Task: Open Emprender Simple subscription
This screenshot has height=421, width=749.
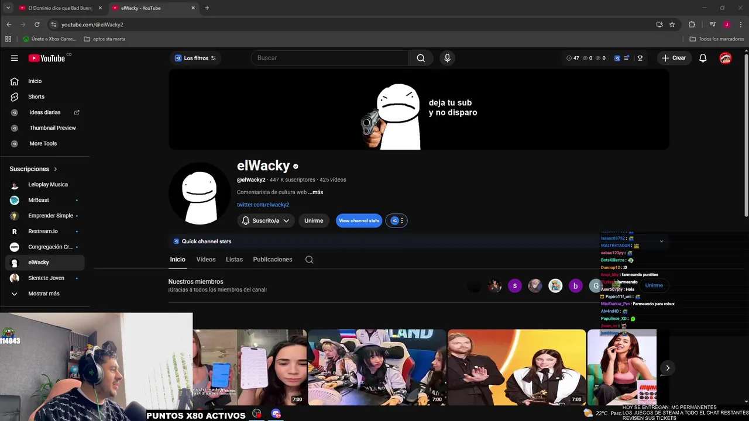Action: [44, 215]
